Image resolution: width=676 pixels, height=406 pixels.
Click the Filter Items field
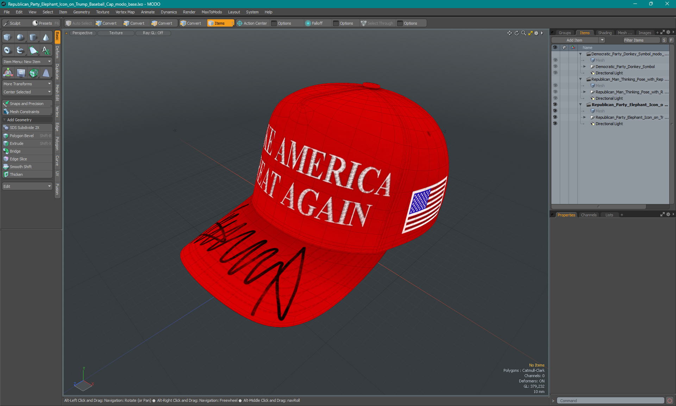tap(641, 40)
